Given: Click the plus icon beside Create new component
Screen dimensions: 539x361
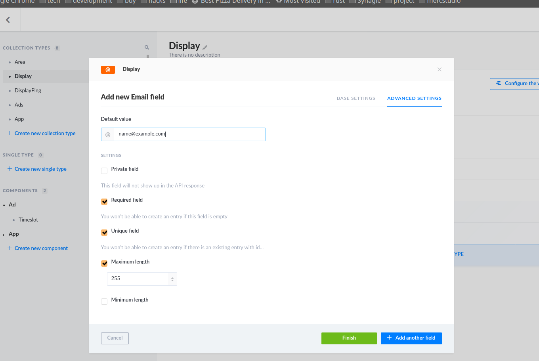Looking at the screenshot, I should [x=10, y=248].
